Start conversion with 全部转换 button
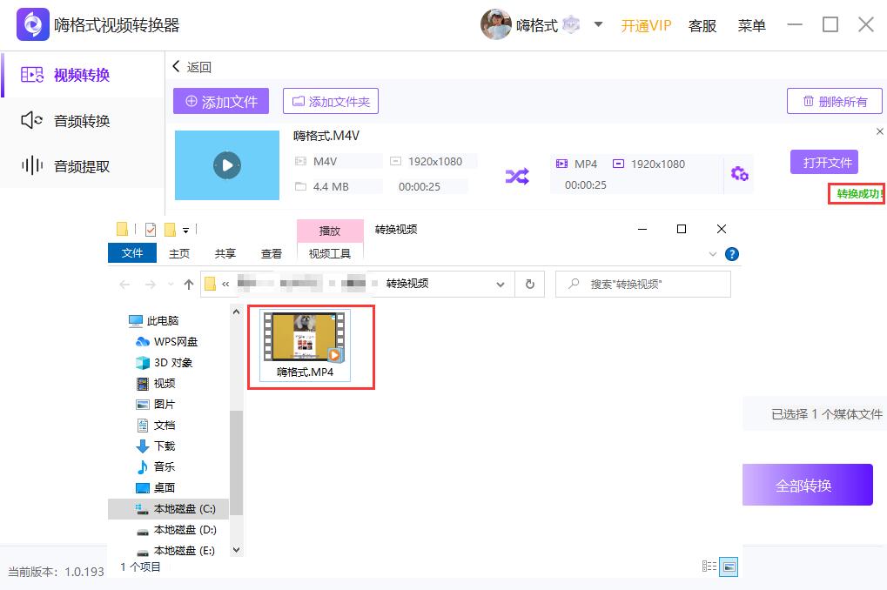The image size is (887, 590). pos(807,485)
